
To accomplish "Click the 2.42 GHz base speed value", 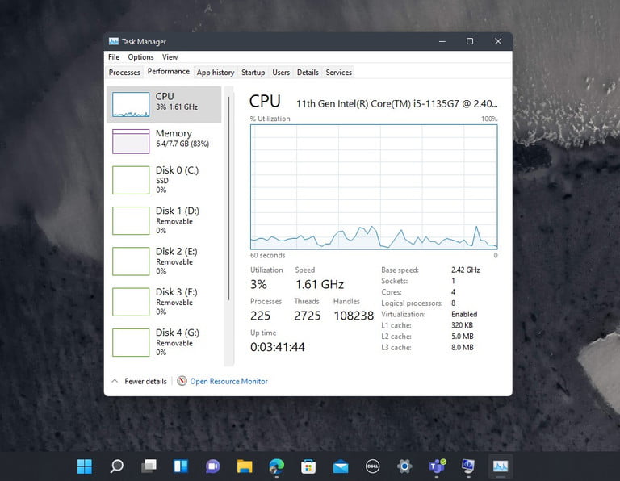I will pos(465,270).
